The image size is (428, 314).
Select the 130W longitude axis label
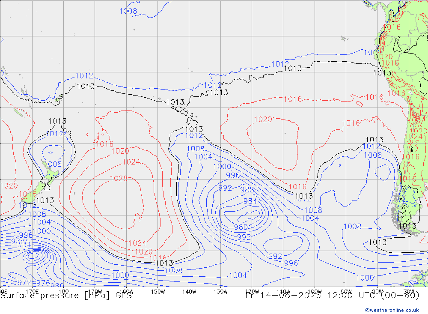click(x=220, y=292)
